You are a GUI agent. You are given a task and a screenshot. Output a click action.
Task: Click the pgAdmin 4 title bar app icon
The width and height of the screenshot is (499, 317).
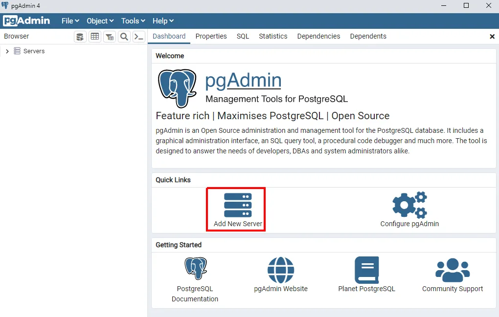pyautogui.click(x=5, y=5)
